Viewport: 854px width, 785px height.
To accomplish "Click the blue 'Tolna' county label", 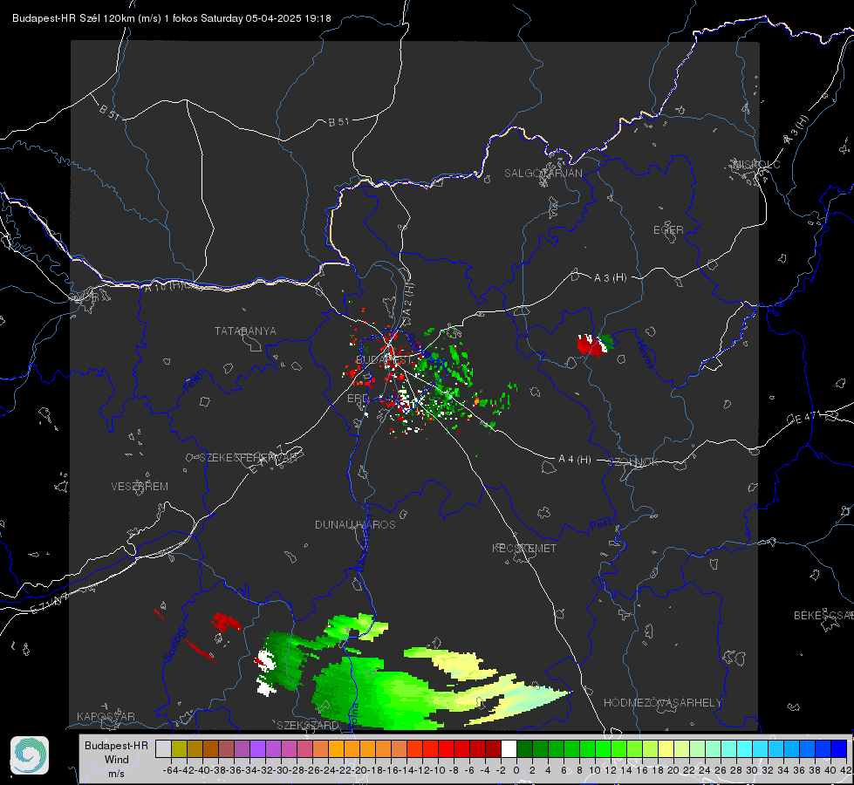I will click(x=353, y=714).
